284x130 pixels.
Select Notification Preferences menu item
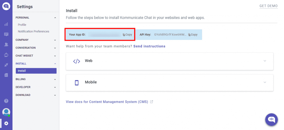(x=34, y=32)
